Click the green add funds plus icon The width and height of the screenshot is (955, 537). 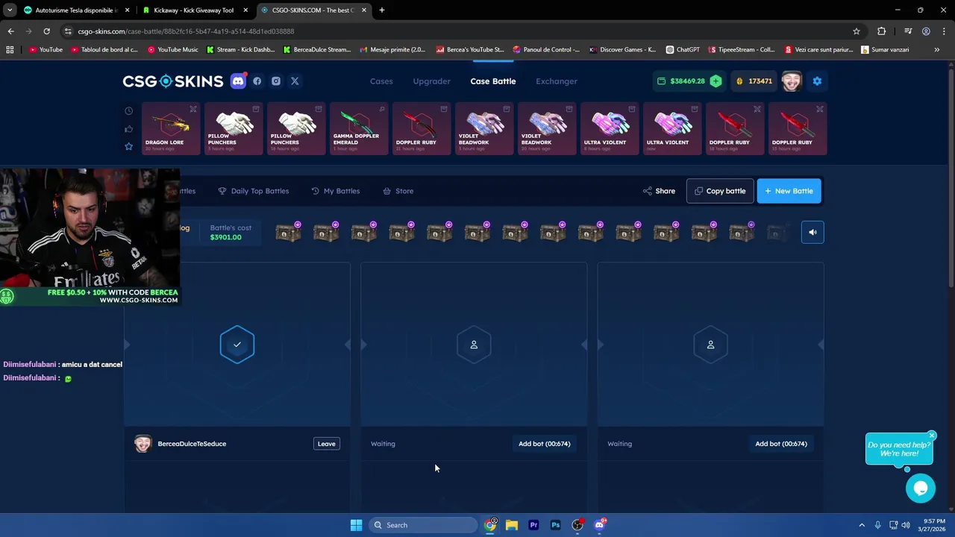[716, 81]
